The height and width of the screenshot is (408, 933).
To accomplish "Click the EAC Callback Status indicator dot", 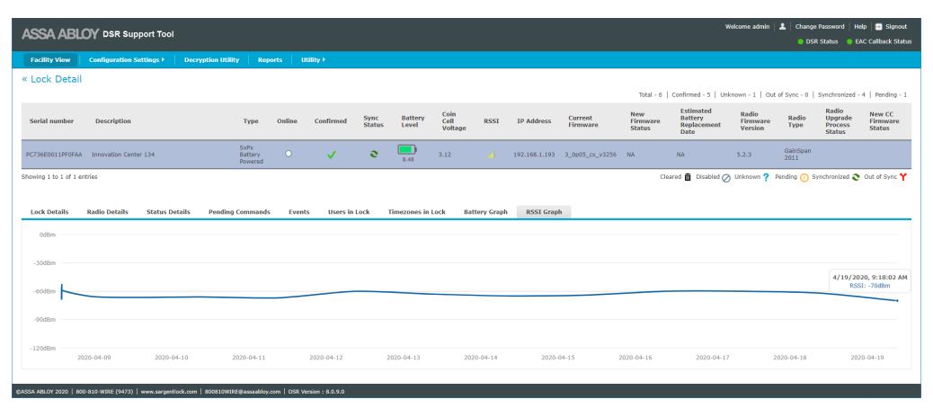I will [849, 41].
